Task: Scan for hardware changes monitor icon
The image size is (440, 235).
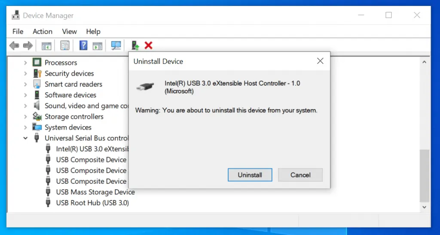Action: 116,45
